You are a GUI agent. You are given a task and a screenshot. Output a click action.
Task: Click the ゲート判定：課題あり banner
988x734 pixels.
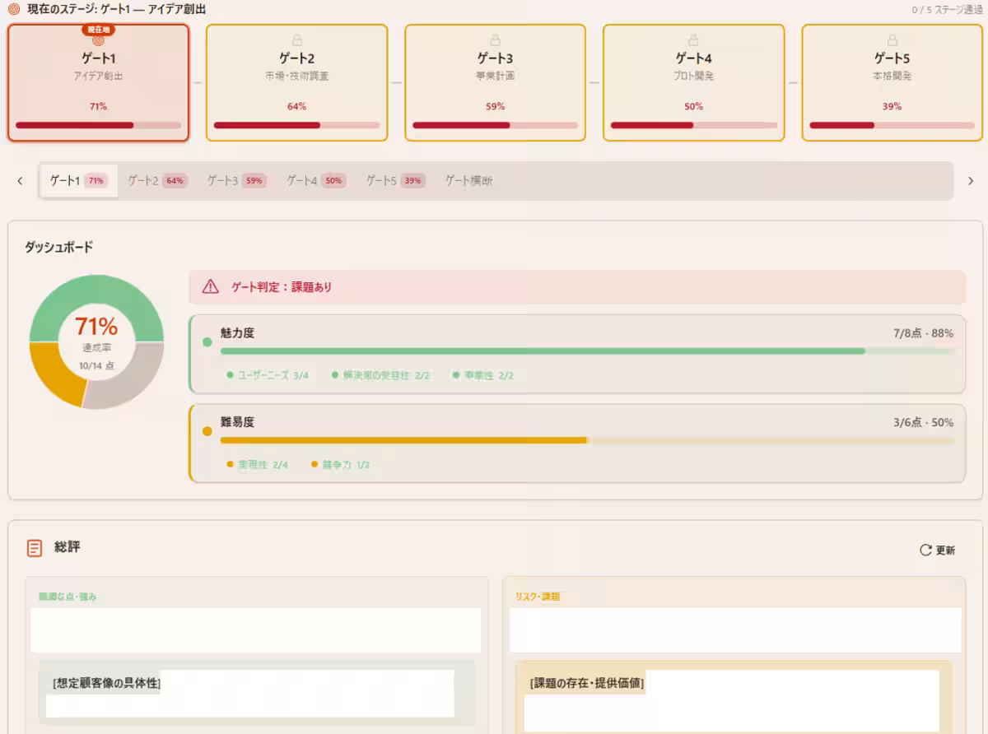click(x=577, y=287)
